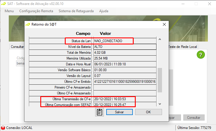Switch to the Consultar tab
This screenshot has height=131, width=216.
(x=17, y=47)
